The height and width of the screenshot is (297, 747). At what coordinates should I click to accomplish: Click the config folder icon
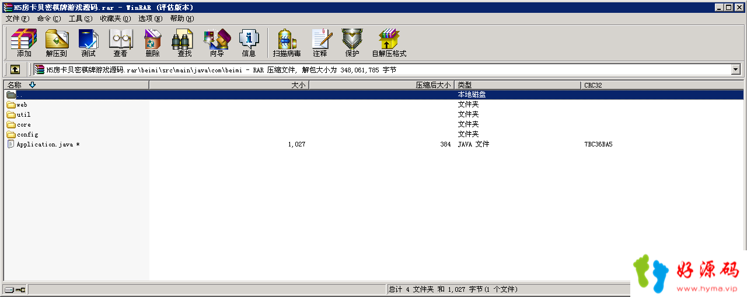click(x=11, y=135)
